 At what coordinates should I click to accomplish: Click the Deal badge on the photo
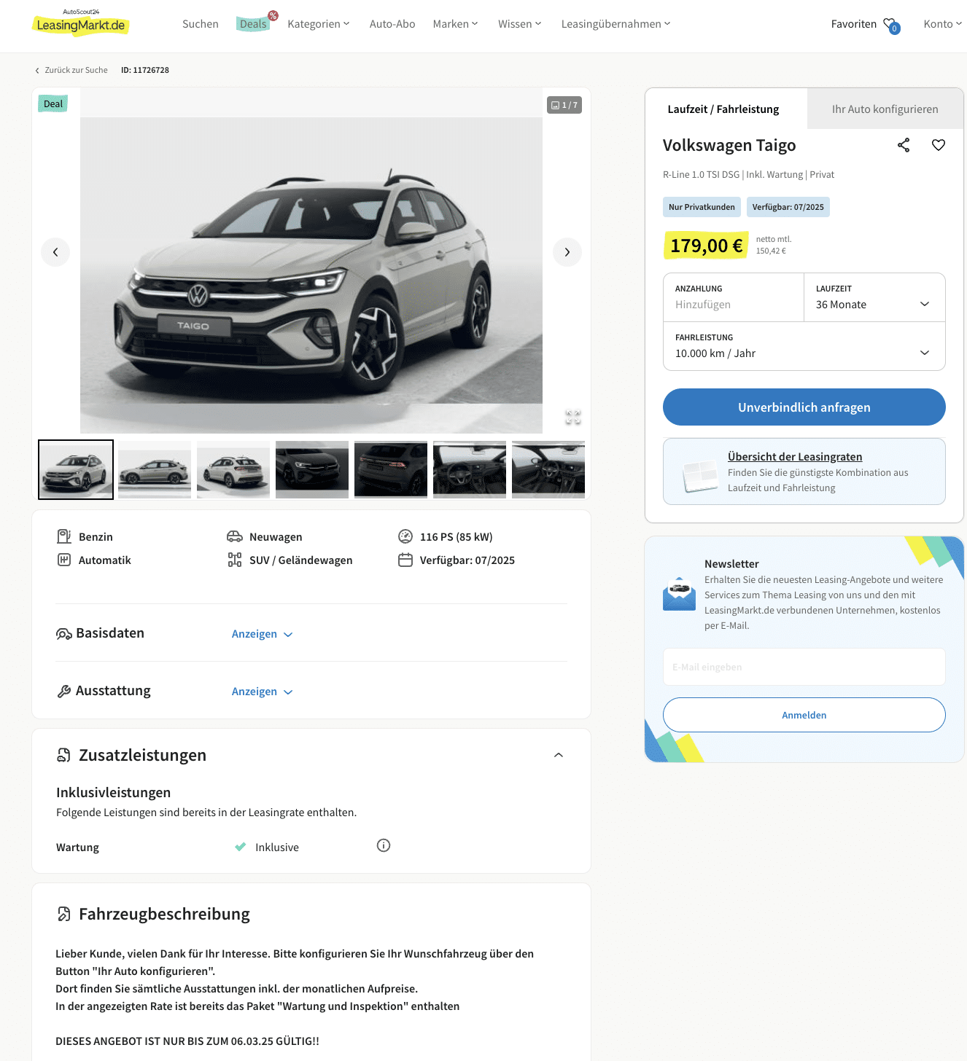pyautogui.click(x=53, y=103)
